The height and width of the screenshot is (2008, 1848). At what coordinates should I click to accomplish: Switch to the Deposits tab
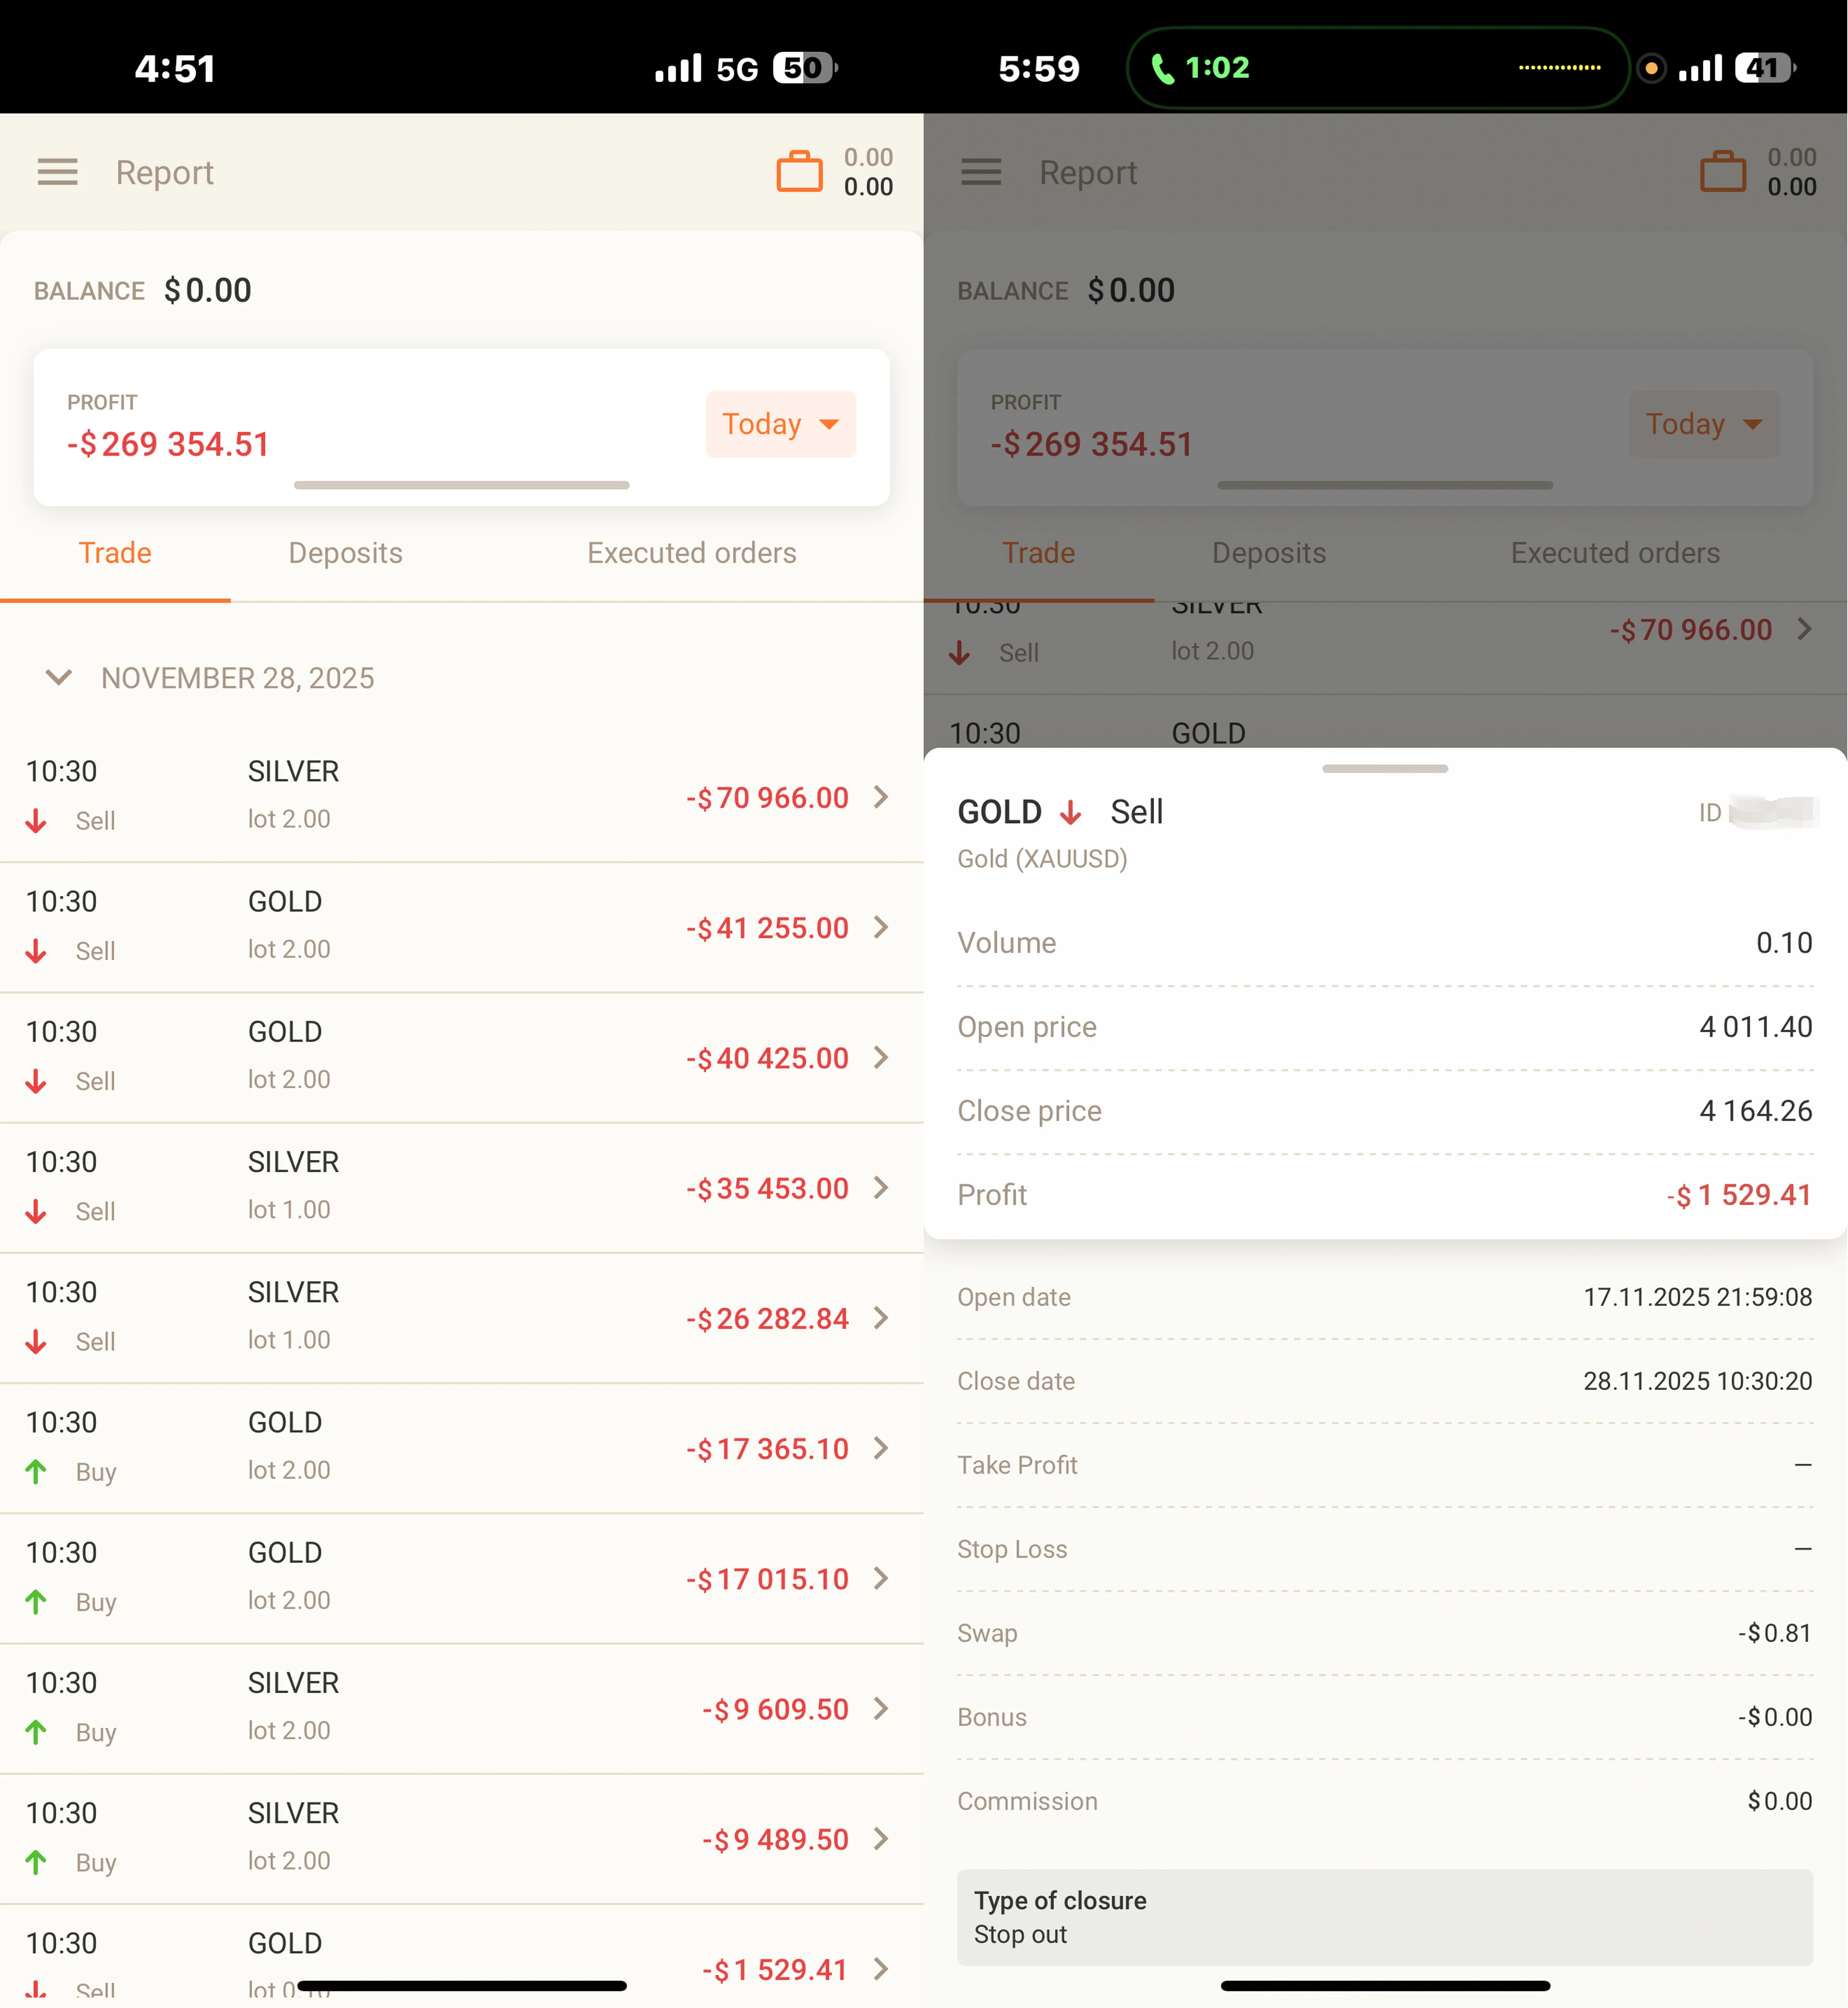tap(345, 553)
